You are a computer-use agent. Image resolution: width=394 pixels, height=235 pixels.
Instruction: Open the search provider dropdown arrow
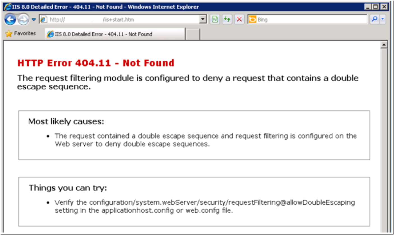click(383, 19)
